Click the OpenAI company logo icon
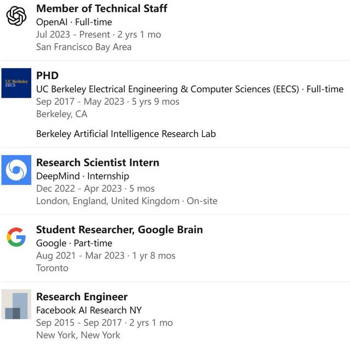This screenshot has height=345, width=350. point(16,16)
